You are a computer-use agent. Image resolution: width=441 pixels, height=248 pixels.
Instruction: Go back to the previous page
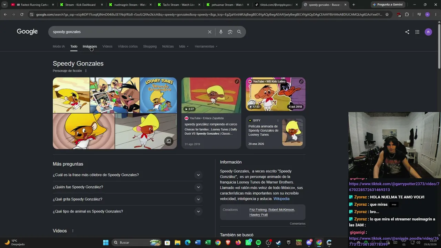click(5, 14)
